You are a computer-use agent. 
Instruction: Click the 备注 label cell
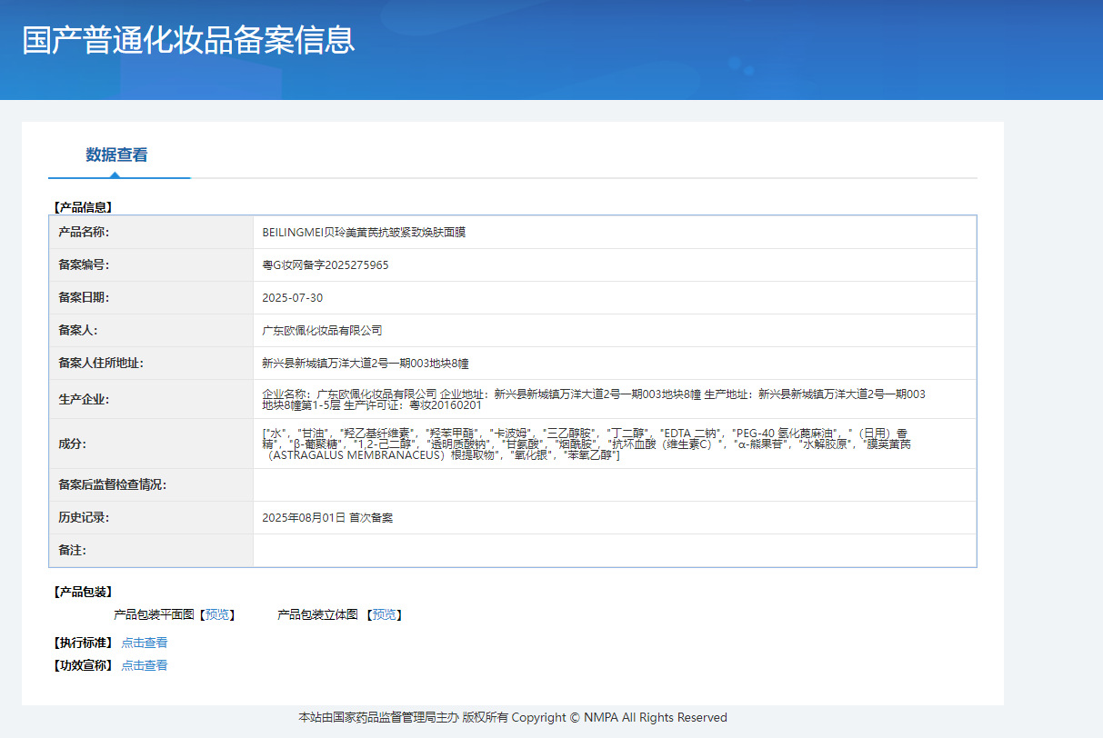[151, 551]
